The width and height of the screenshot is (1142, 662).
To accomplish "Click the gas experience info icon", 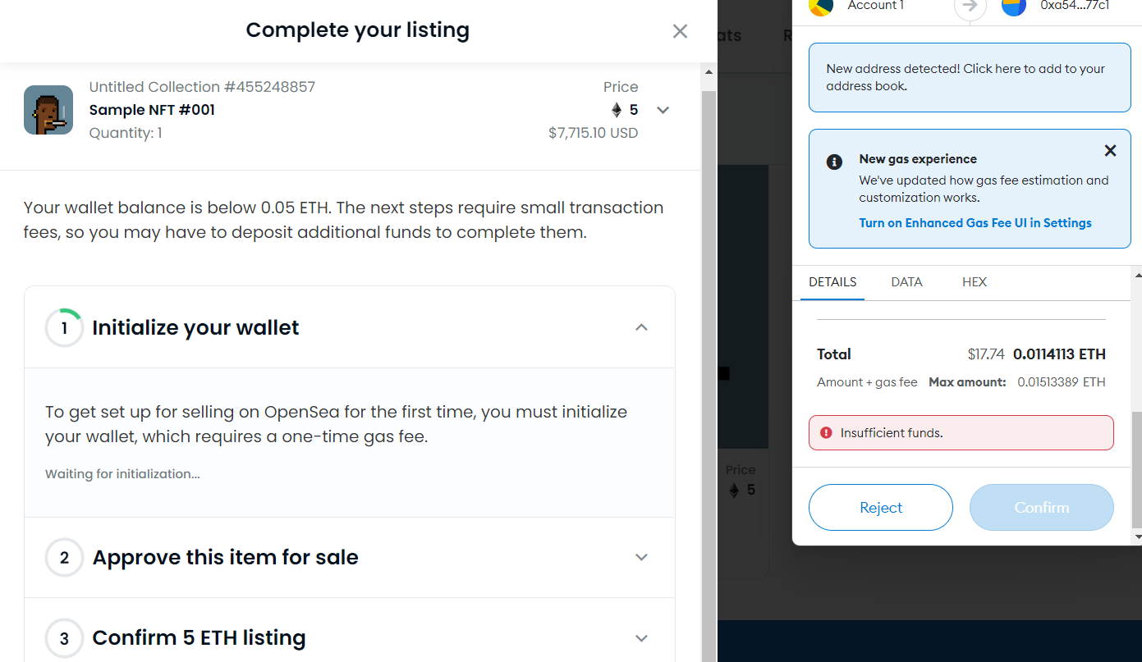I will point(834,162).
